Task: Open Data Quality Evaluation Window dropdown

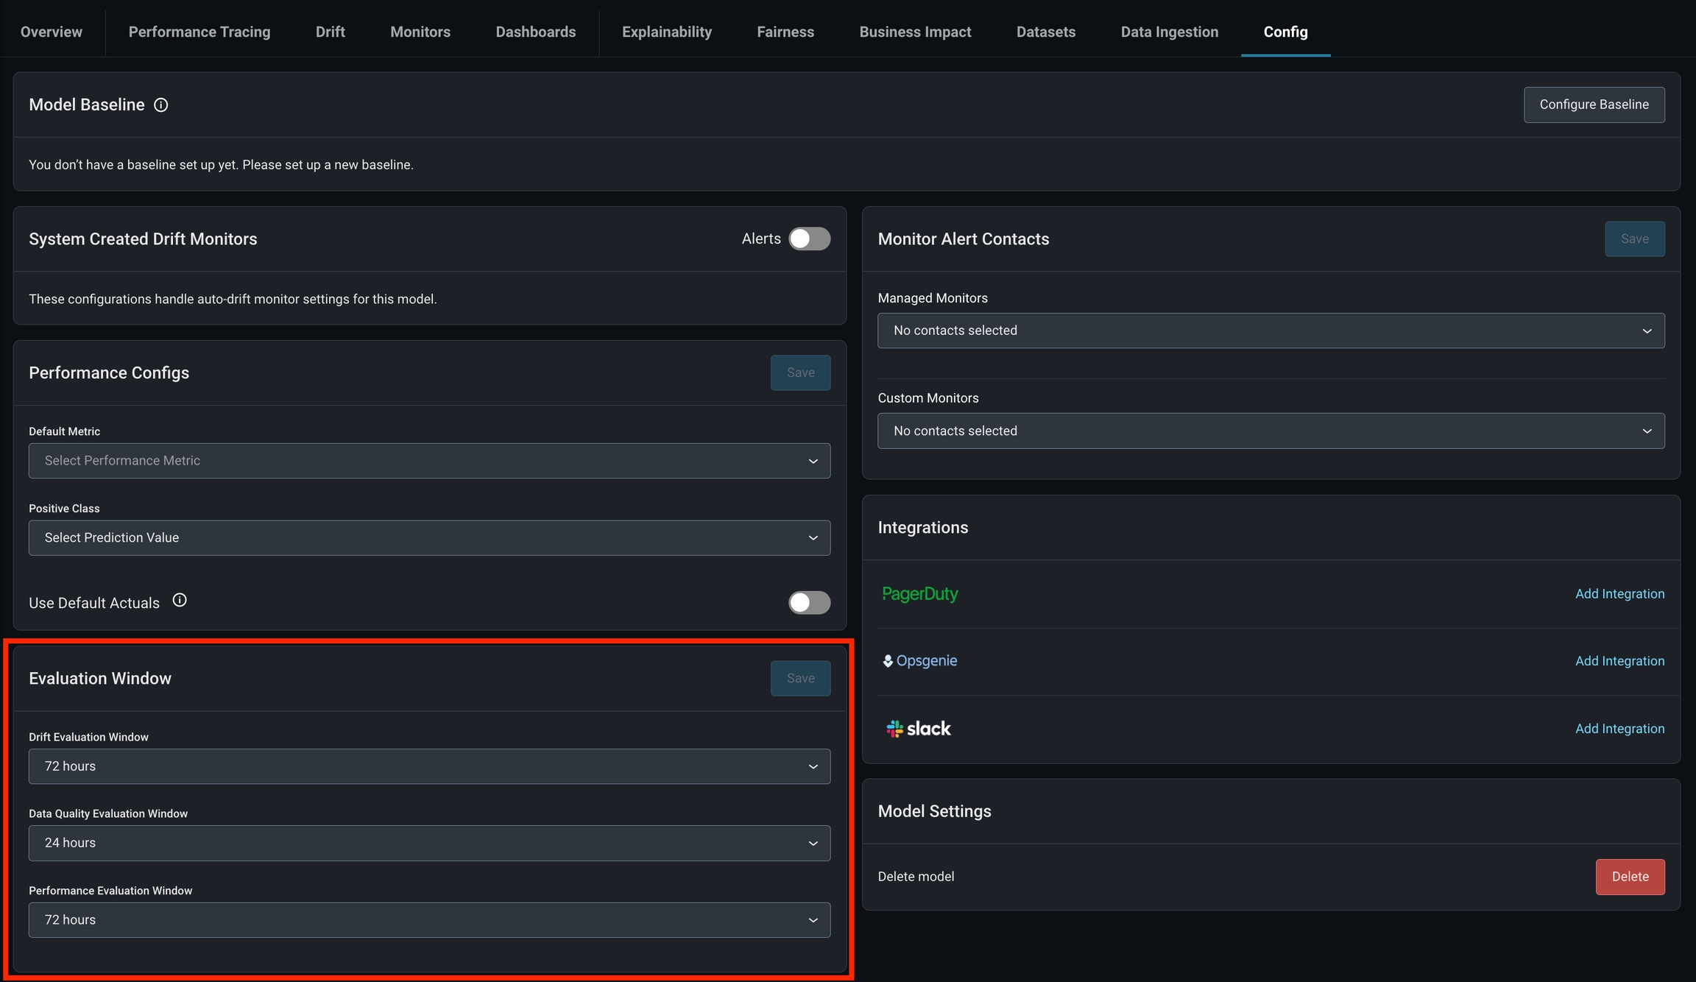Action: pos(429,844)
